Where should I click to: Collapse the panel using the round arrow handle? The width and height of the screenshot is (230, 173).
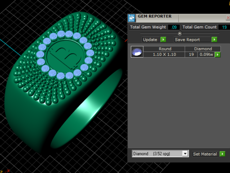180,33
